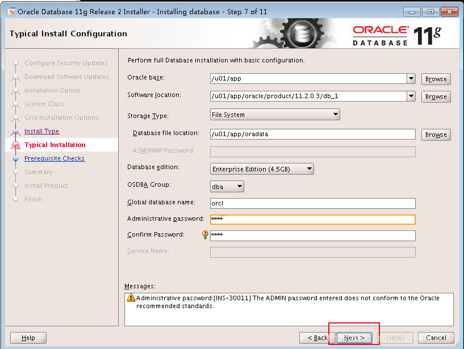
Task: Open the Oracle base dropdown arrow
Action: coord(411,79)
